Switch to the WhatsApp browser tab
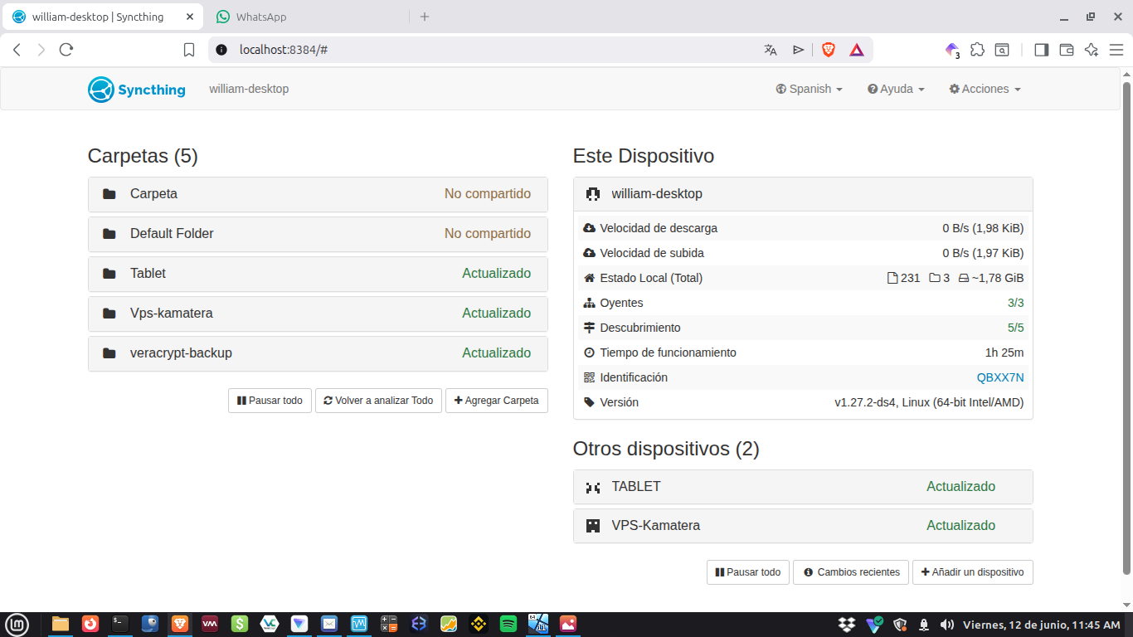The width and height of the screenshot is (1133, 637). tap(305, 17)
